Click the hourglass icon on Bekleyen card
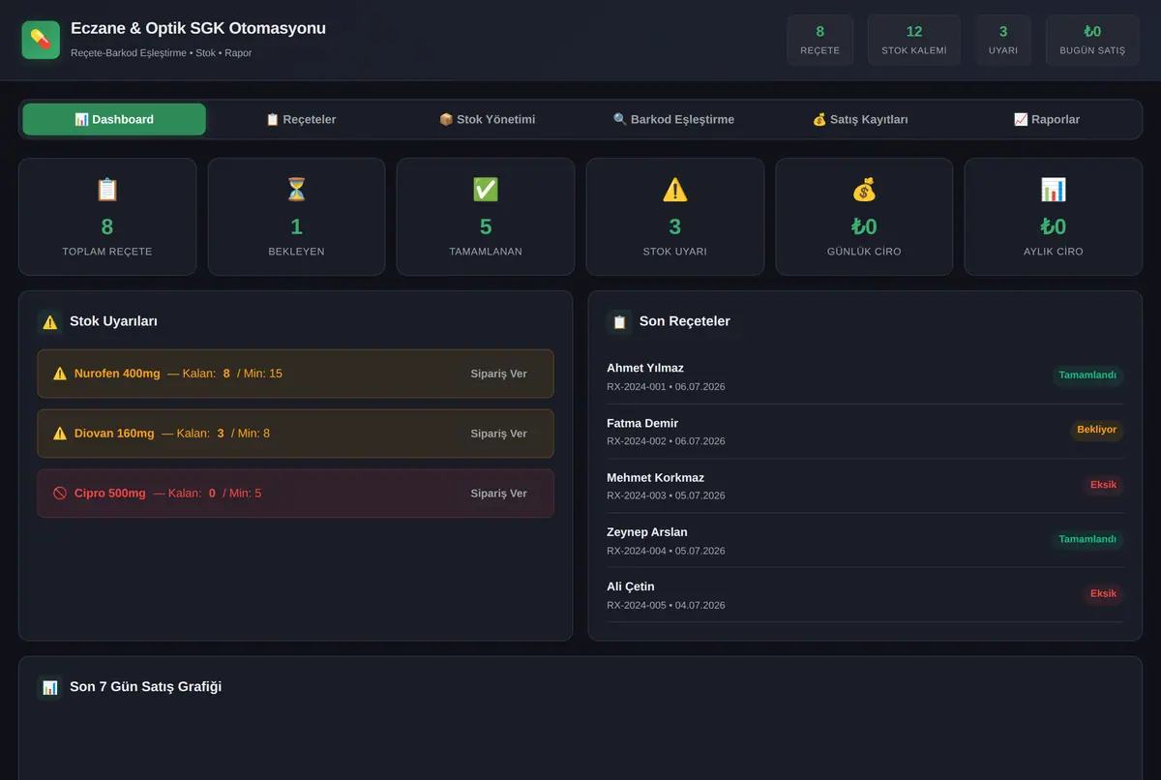1161x780 pixels. point(296,190)
